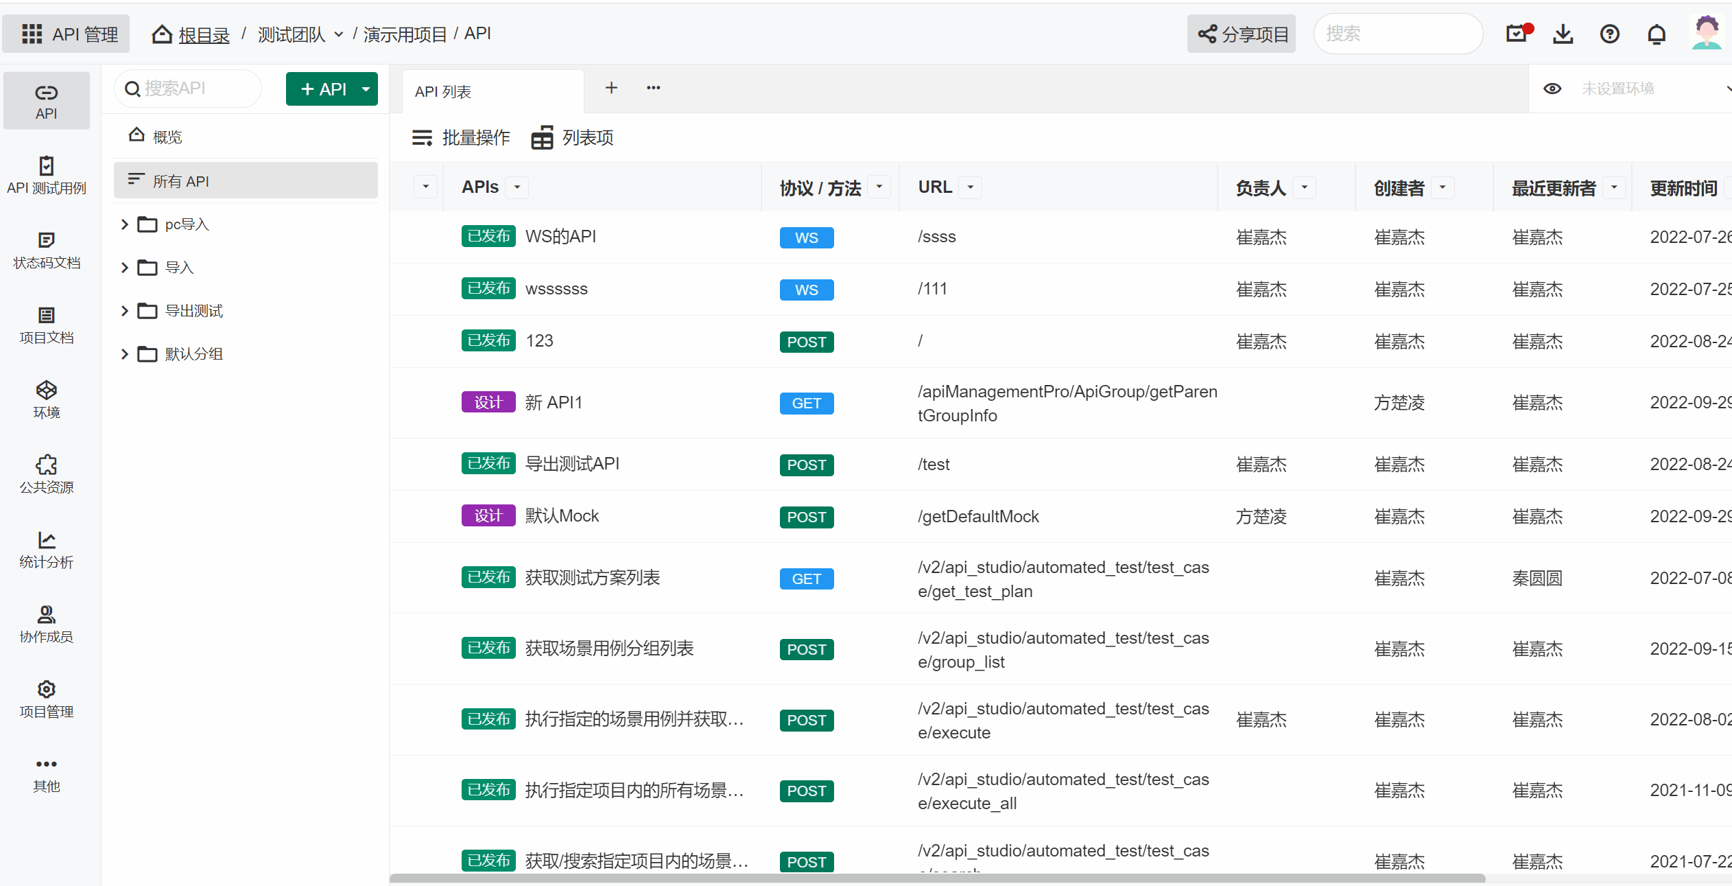Open the +API dropdown arrow
Screen dimensions: 1732x886
[x=366, y=89]
